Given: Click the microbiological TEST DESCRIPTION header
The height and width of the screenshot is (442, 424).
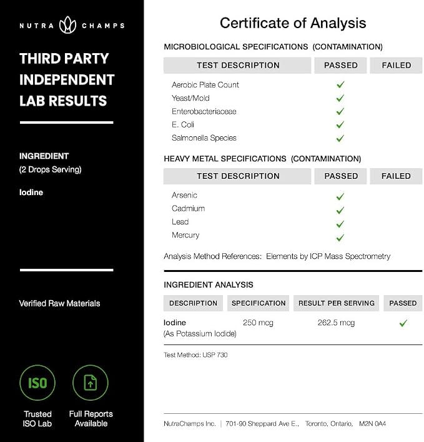Looking at the screenshot, I should pos(237,66).
